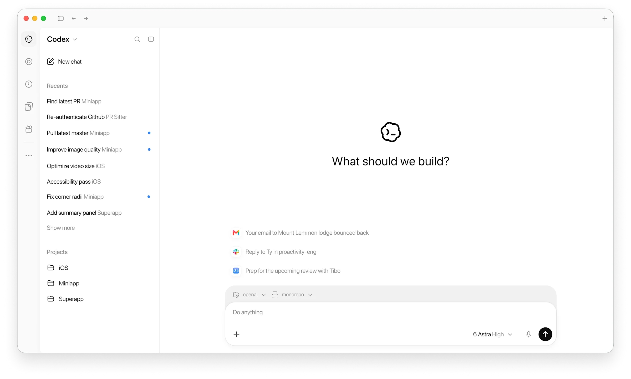Start a New chat
The image size is (631, 379).
coord(64,62)
